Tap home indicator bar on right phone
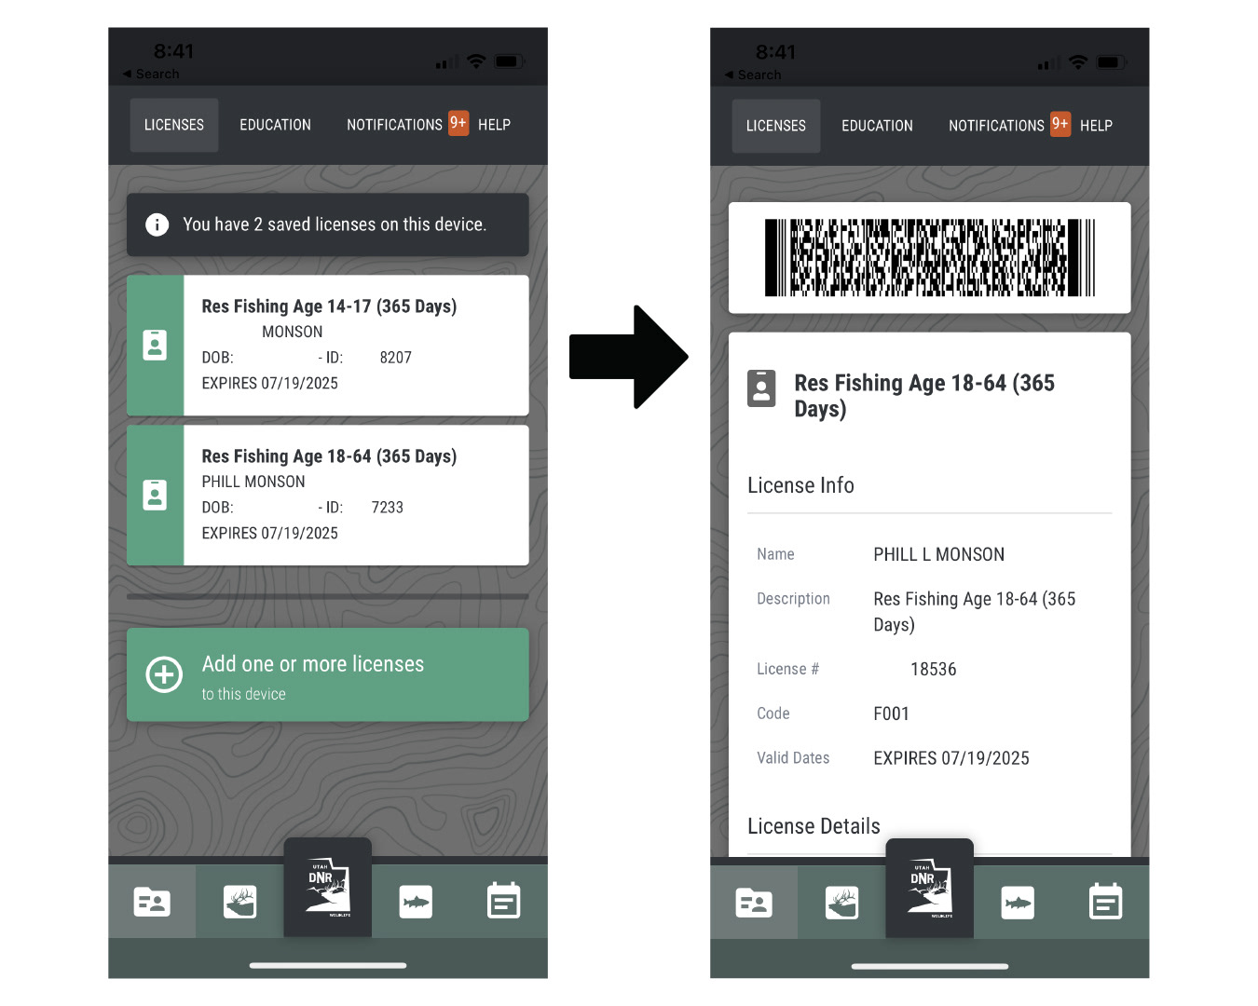 coord(930,966)
